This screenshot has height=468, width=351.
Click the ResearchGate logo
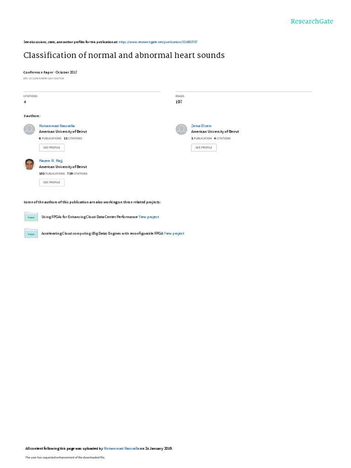click(x=312, y=21)
